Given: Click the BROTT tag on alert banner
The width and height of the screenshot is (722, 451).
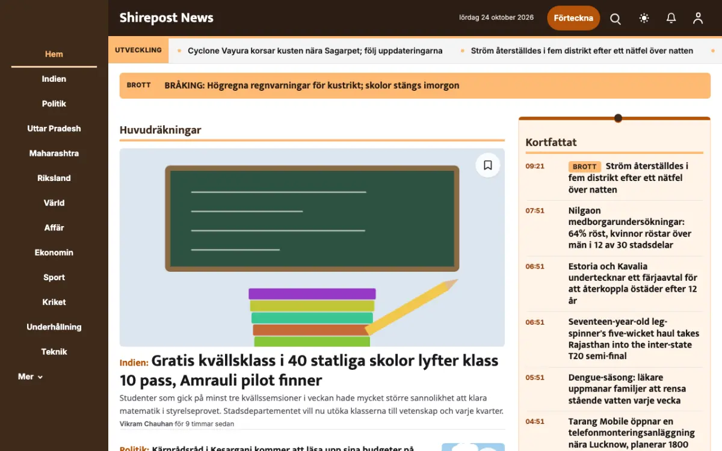Looking at the screenshot, I should point(138,85).
